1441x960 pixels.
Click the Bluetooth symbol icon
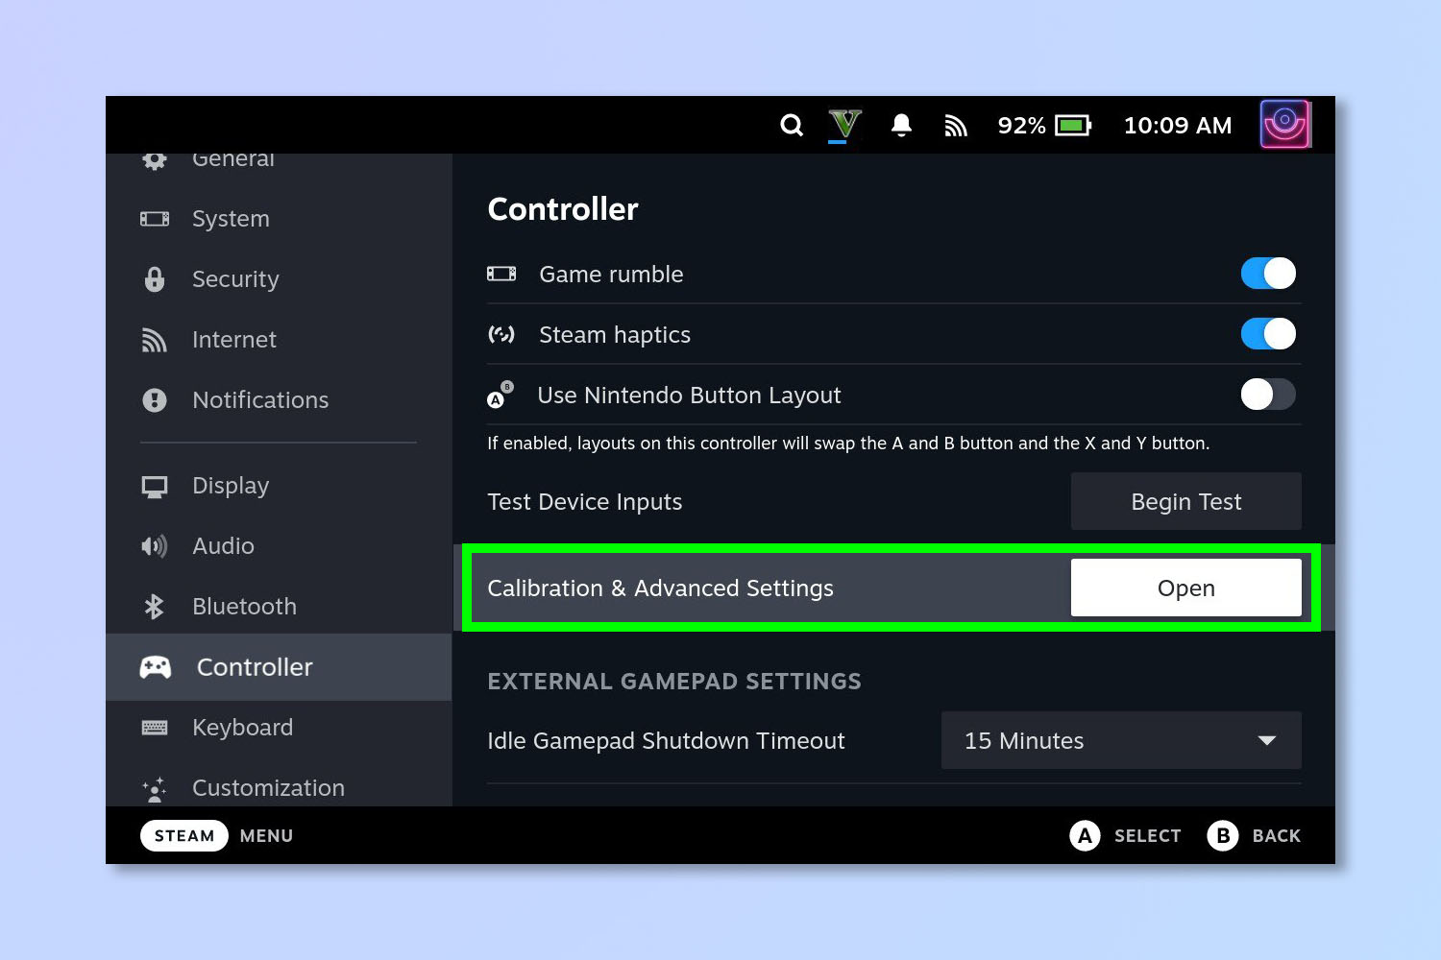pos(155,607)
